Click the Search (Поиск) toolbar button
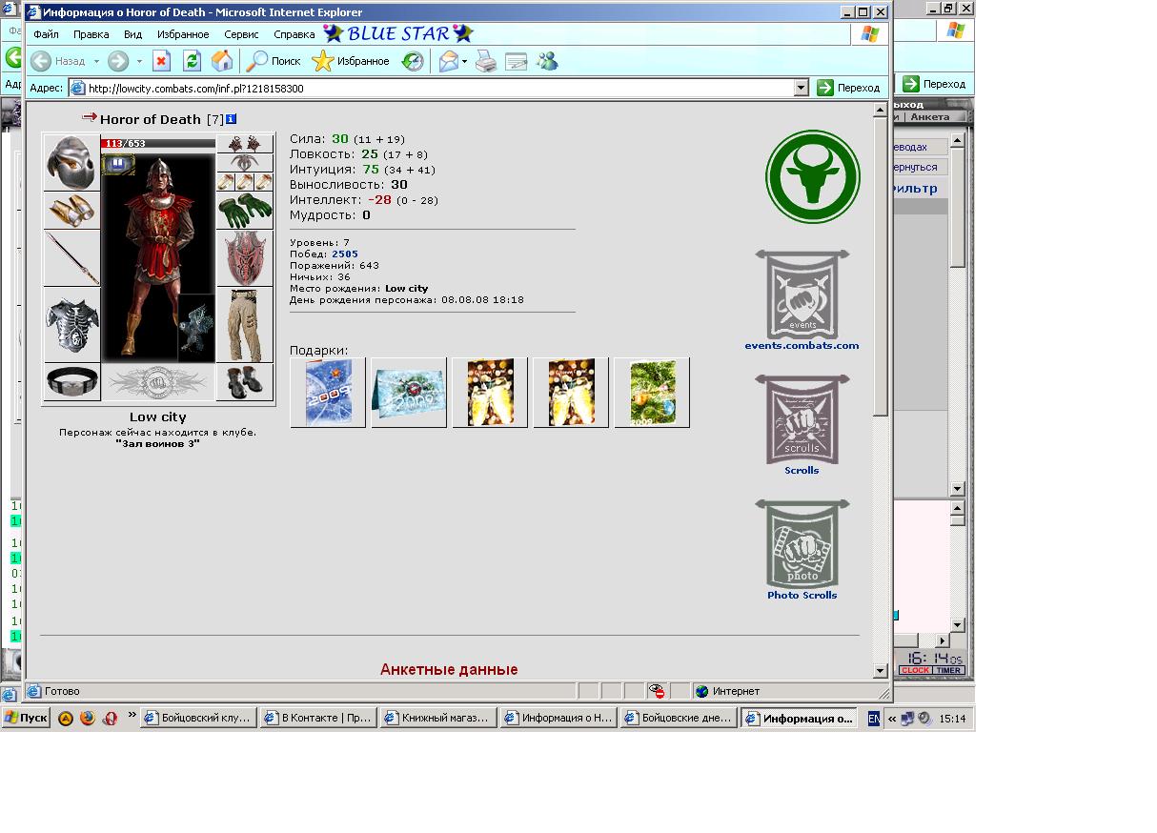The height and width of the screenshot is (833, 1157). tap(274, 61)
